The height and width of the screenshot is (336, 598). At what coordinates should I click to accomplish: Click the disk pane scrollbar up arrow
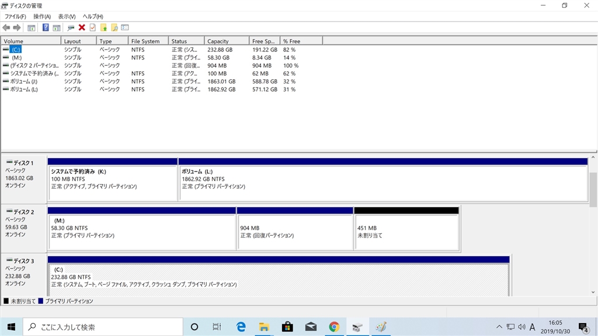click(x=593, y=157)
